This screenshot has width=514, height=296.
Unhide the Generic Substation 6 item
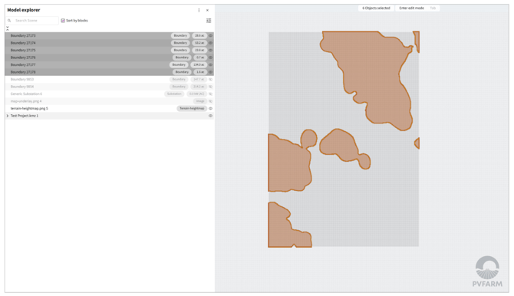pos(210,94)
